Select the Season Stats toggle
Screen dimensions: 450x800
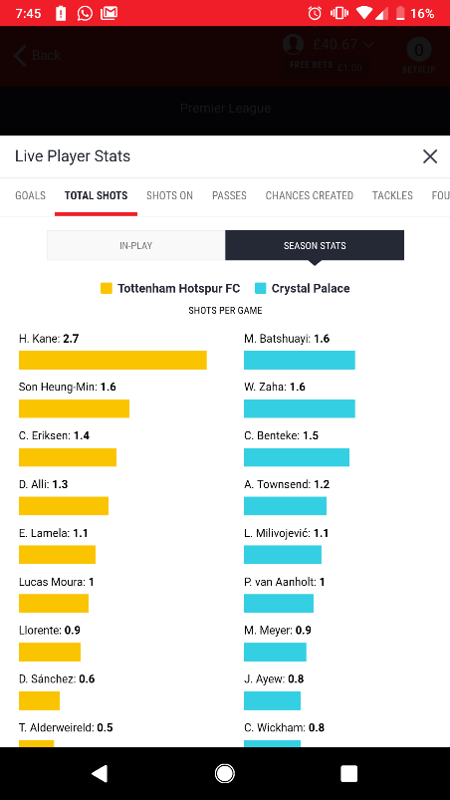(315, 245)
